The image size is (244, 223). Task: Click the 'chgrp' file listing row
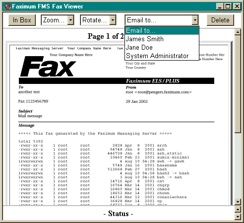point(94,185)
